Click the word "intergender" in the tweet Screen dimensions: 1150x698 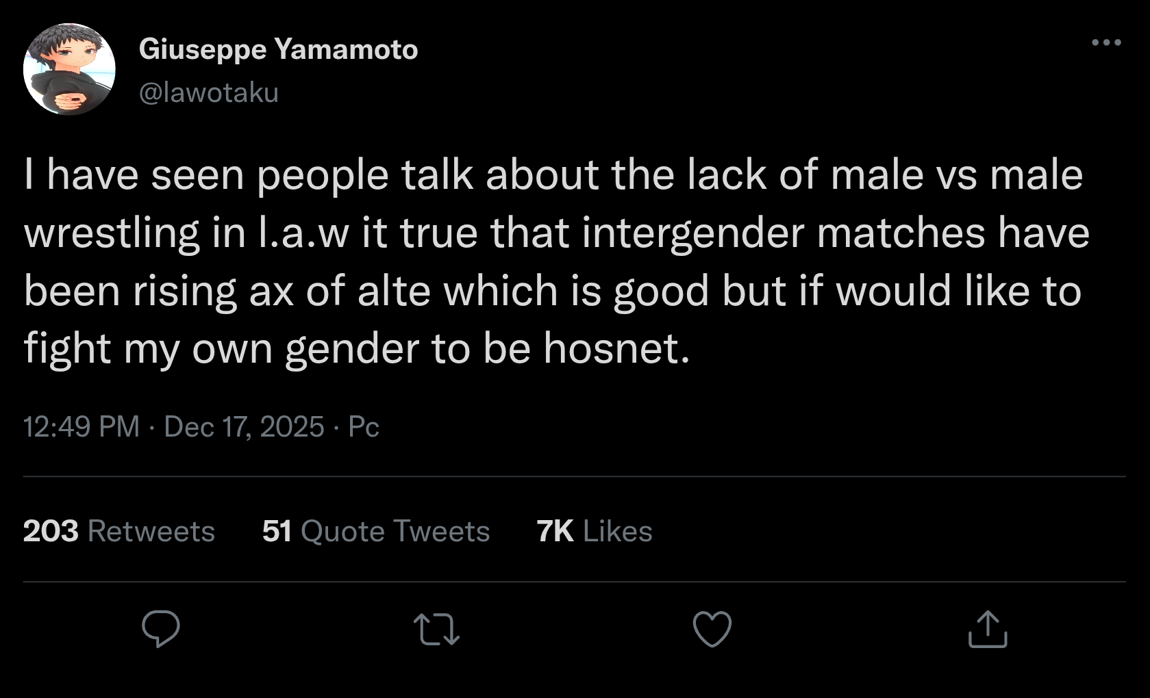(x=693, y=233)
